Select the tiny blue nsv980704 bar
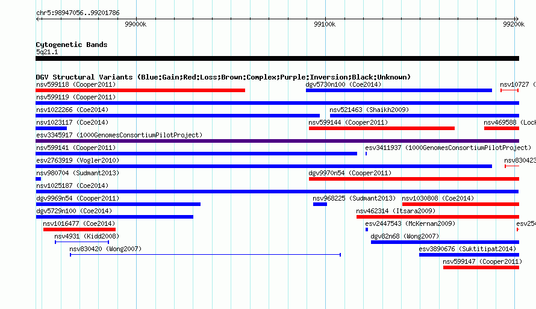536x309 pixels. 39,179
